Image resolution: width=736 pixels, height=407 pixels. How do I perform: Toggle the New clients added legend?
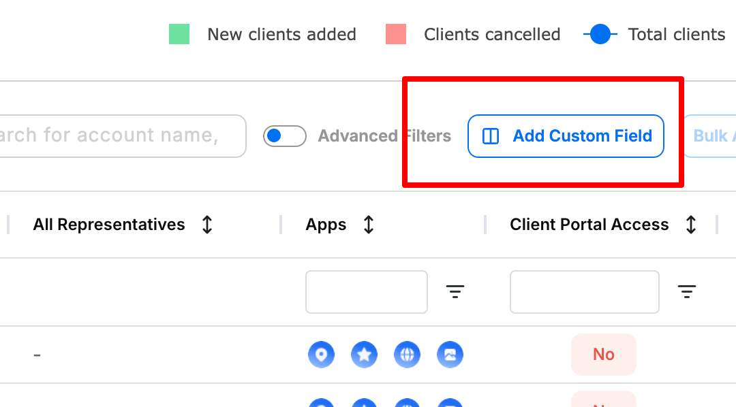262,34
